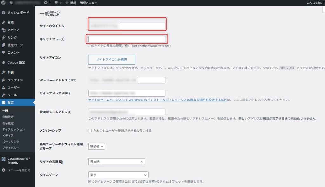The width and height of the screenshot is (325, 187).
Task: Click the WordPress logo icon
Action: coord(3,3)
